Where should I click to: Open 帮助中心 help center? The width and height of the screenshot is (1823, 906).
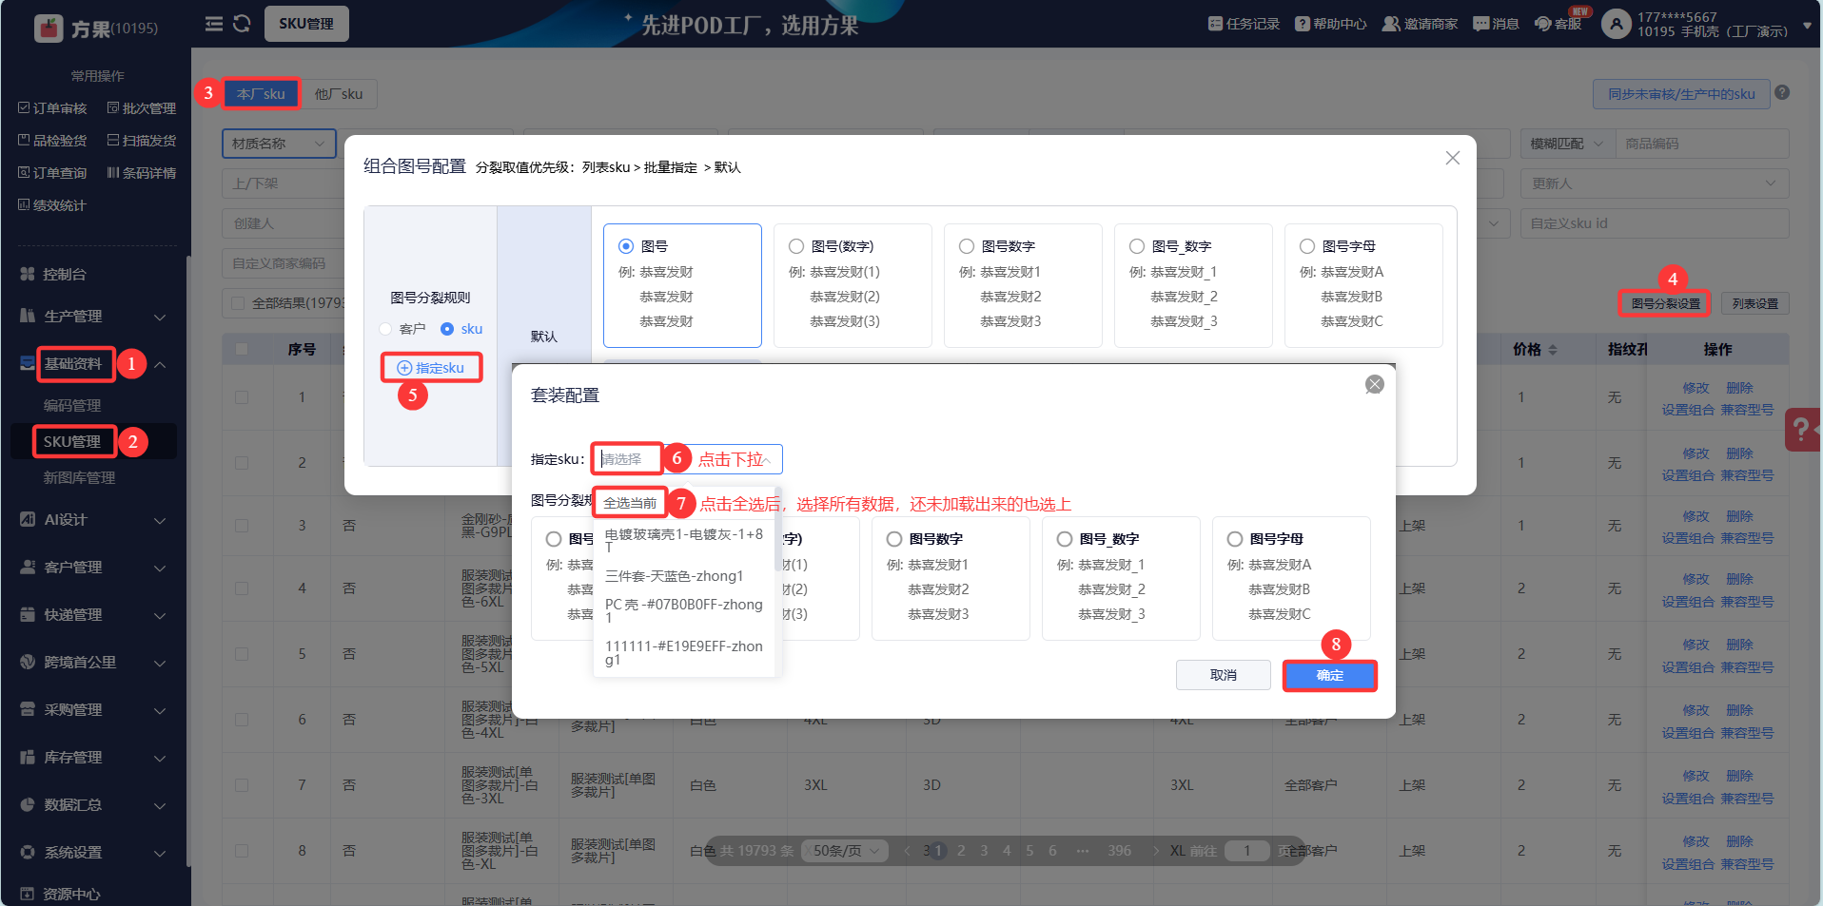(1330, 24)
